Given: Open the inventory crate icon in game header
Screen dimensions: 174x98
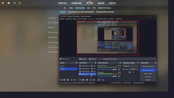Looking at the screenshot, I should pyautogui.click(x=9, y=3).
